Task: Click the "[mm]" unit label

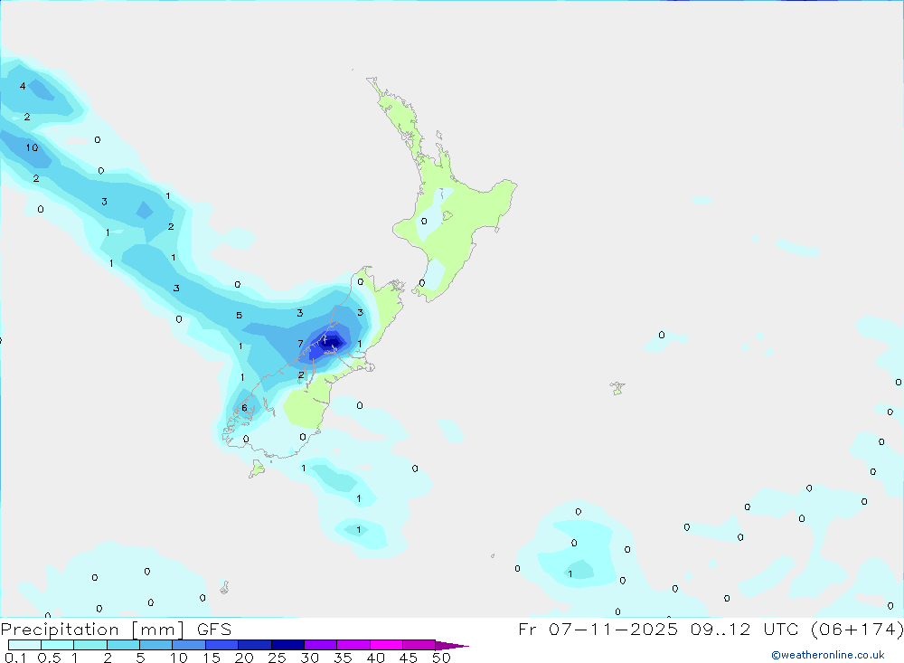Action: (157, 630)
